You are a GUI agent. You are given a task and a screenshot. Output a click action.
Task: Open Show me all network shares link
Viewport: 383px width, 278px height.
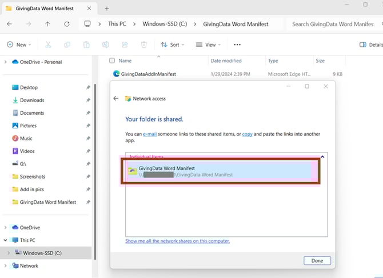(178, 241)
